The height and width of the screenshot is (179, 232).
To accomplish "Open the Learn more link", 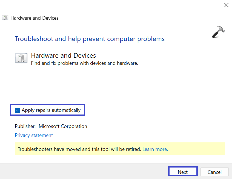I will (155, 149).
